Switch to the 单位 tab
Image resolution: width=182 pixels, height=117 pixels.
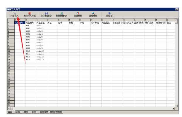tap(27, 112)
